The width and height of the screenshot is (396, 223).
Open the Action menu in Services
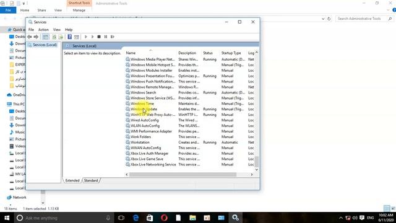point(43,30)
